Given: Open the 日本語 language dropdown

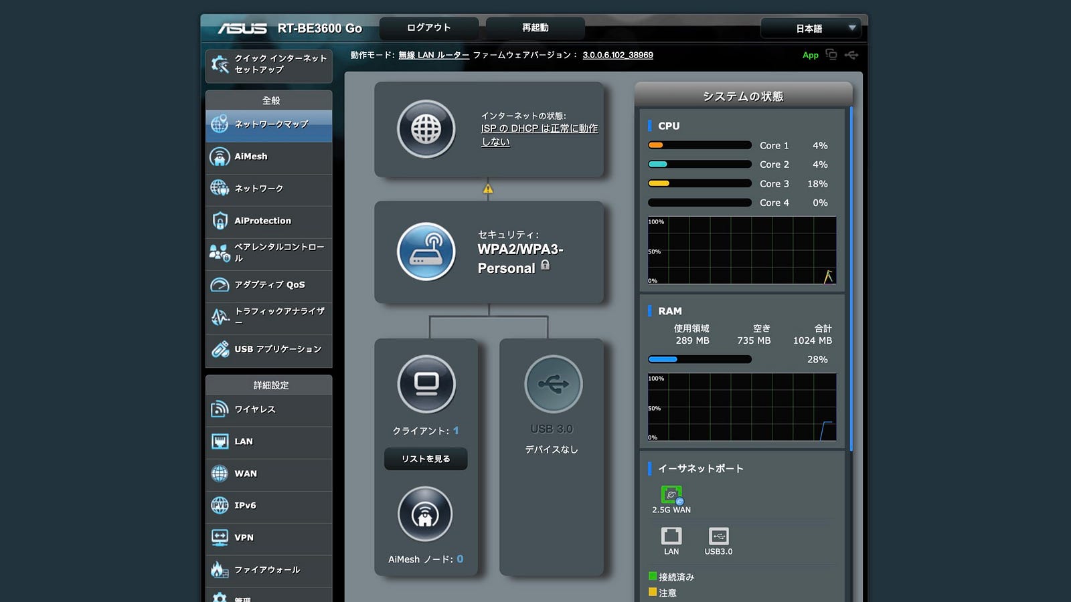Looking at the screenshot, I should (811, 28).
